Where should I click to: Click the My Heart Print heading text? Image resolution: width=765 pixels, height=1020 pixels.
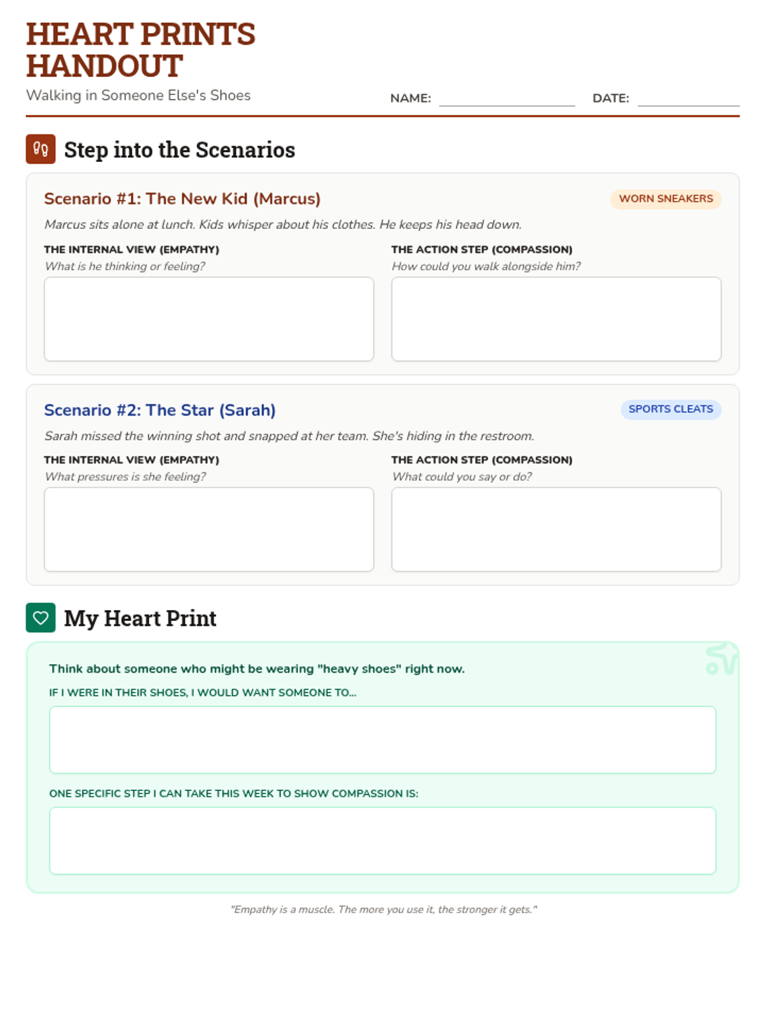(140, 618)
